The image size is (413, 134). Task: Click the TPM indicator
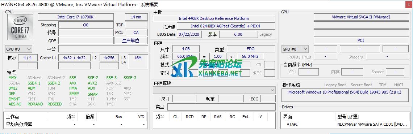pos(383,85)
